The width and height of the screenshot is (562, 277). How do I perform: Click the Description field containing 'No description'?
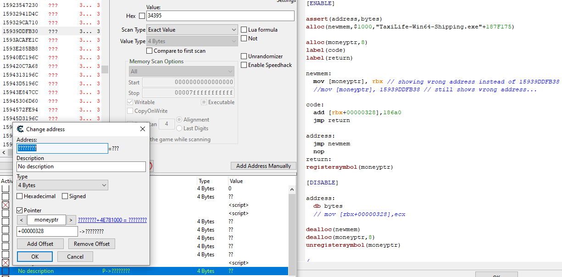81,166
